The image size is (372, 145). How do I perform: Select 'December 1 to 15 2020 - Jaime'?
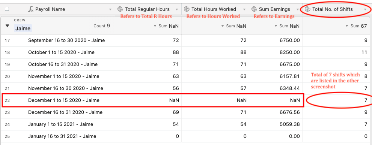click(x=63, y=100)
